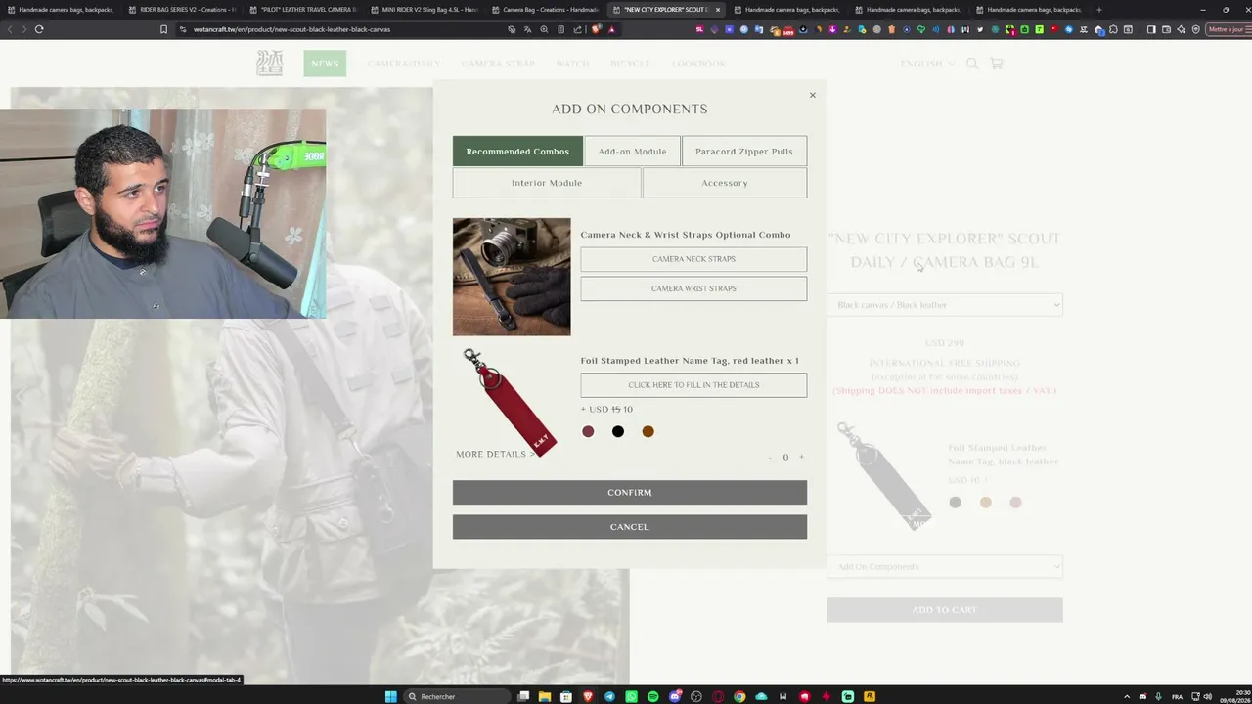1252x704 pixels.
Task: Open the Brave Wallet icon
Action: coord(1166,29)
